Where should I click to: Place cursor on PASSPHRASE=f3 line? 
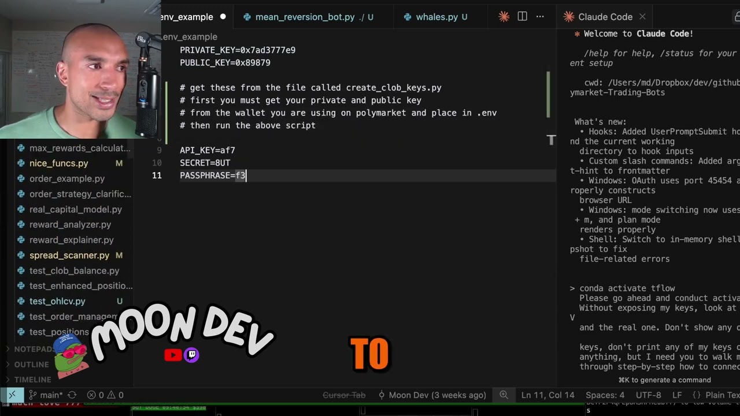coord(213,175)
